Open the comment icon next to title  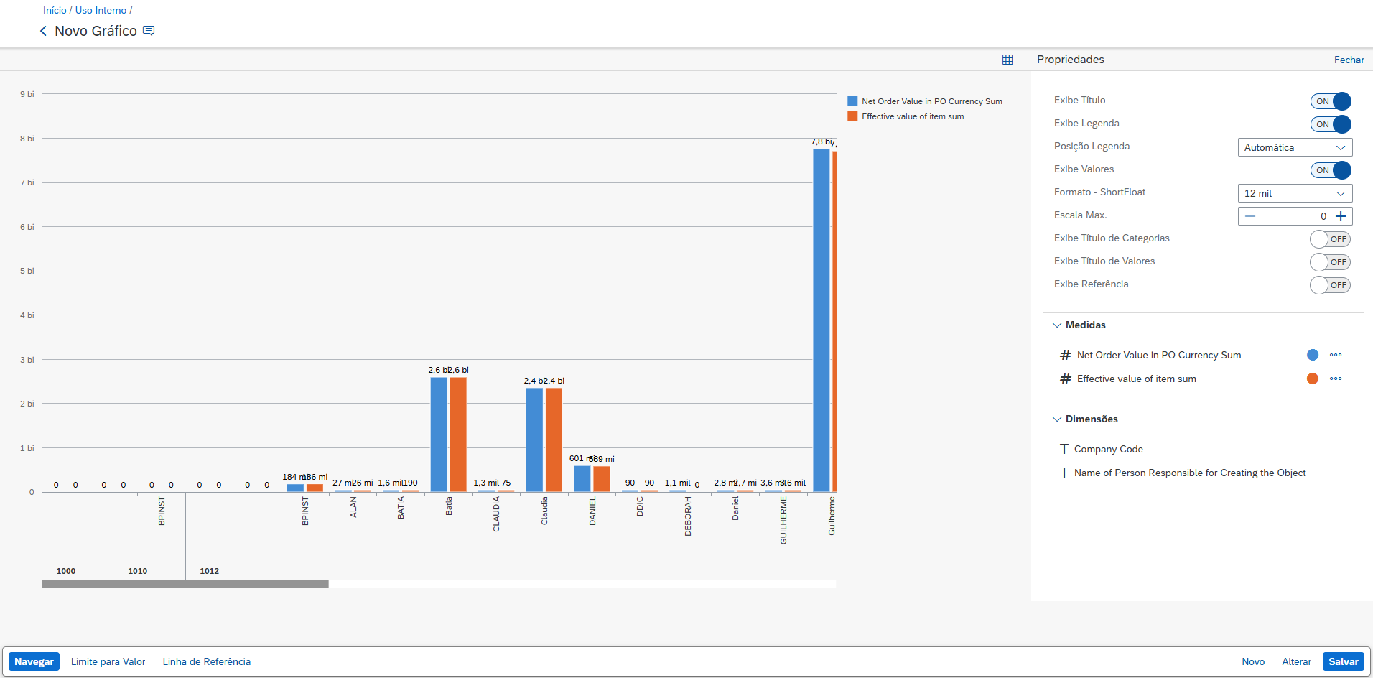(x=149, y=31)
